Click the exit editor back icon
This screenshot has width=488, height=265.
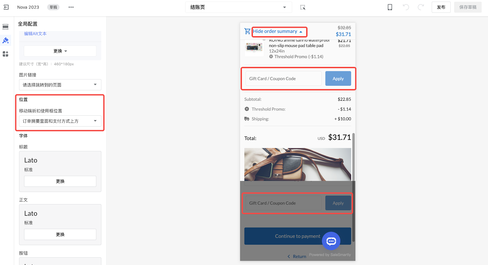pyautogui.click(x=6, y=7)
